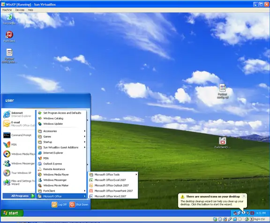270x223 pixels.
Task: Click the taskbar clock showing 4:31 PM
Action: 261,213
